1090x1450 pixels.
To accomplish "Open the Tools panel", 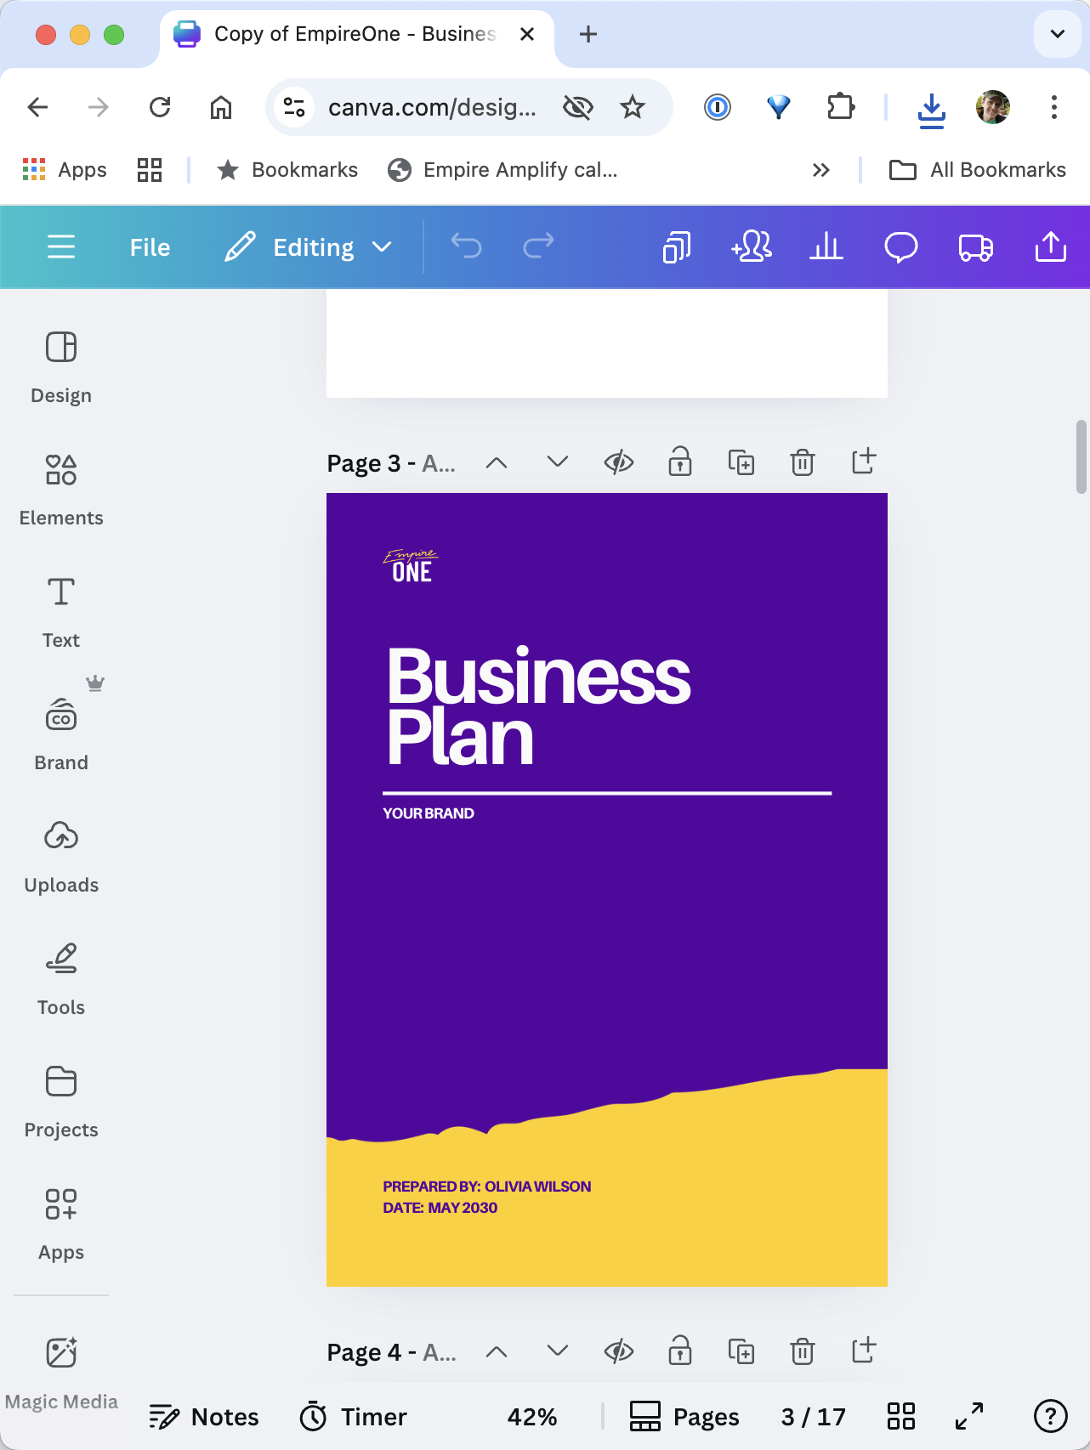I will (61, 979).
